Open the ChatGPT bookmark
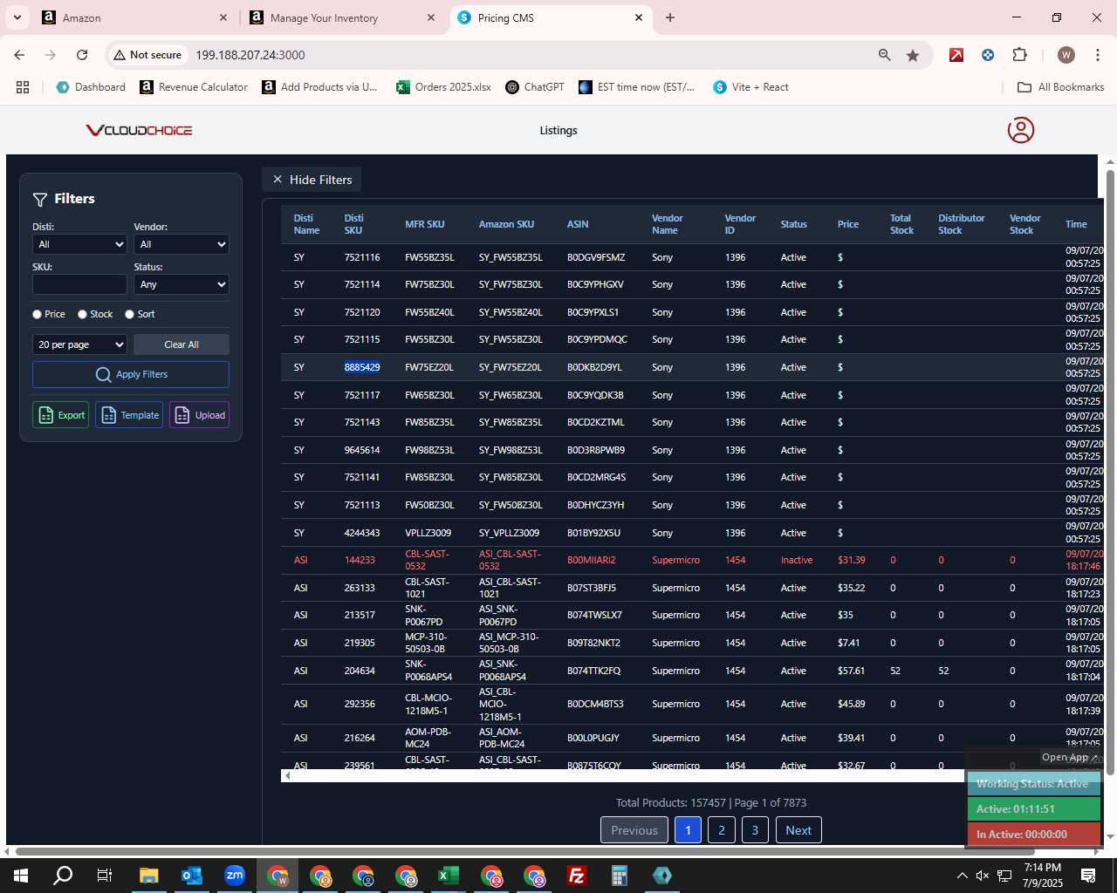 pyautogui.click(x=535, y=87)
